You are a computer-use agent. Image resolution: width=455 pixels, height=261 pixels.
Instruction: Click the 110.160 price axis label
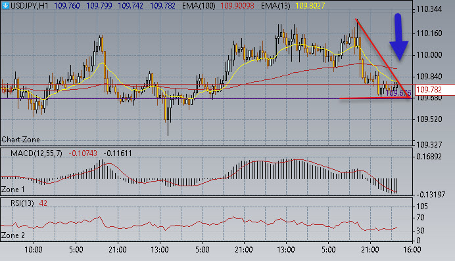(429, 33)
